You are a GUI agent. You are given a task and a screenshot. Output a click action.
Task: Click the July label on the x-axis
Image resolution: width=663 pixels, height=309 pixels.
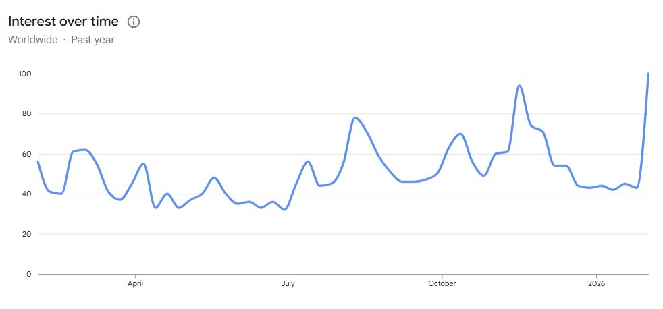pos(288,285)
